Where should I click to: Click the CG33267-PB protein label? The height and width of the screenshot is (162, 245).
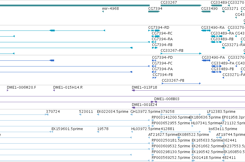tap(173, 81)
